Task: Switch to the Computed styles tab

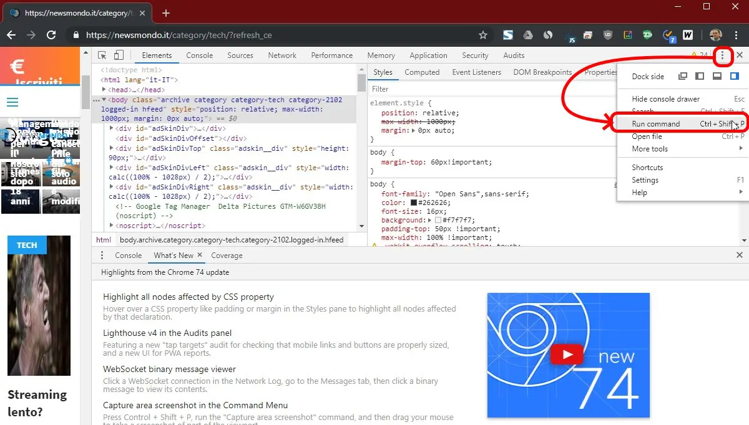Action: [422, 72]
